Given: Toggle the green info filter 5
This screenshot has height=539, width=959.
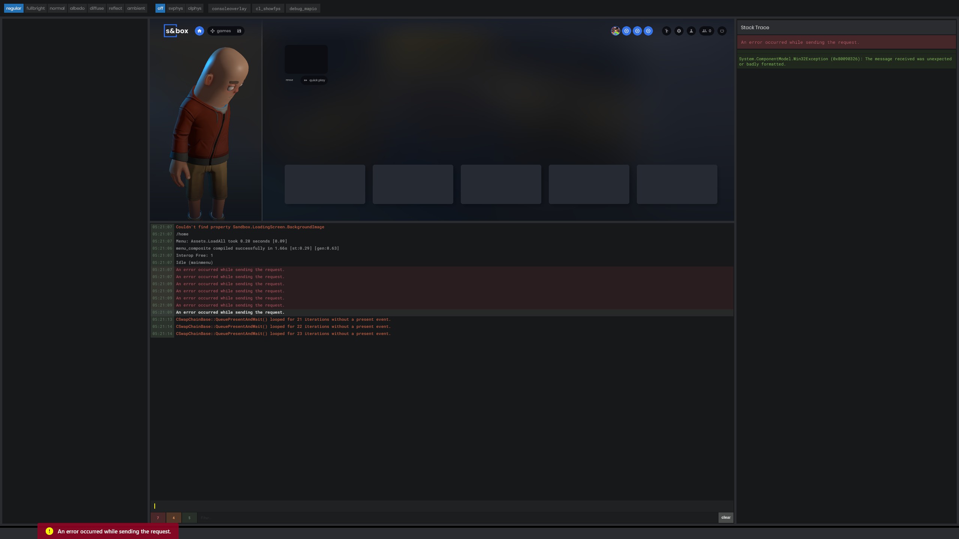Looking at the screenshot, I should point(189,518).
